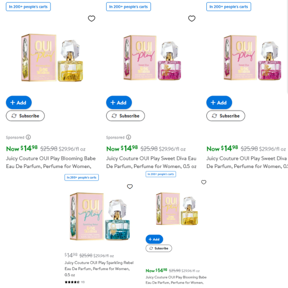Subscribe to third Sweet Diva product
Viewport: 288px width, 288px height.
pyautogui.click(x=226, y=116)
